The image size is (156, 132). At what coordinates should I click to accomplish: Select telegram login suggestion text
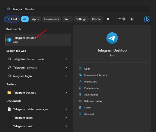tap(22, 76)
